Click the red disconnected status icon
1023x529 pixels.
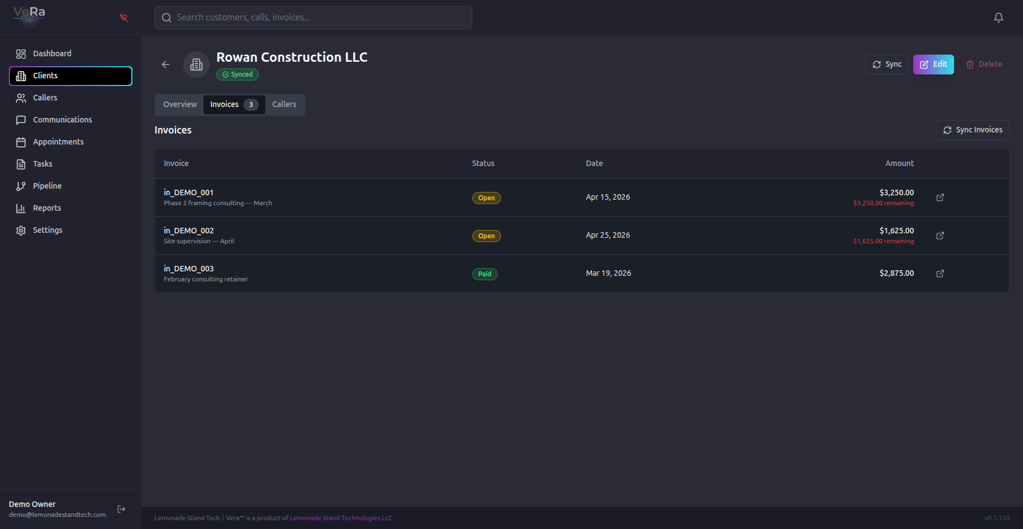pyautogui.click(x=124, y=18)
